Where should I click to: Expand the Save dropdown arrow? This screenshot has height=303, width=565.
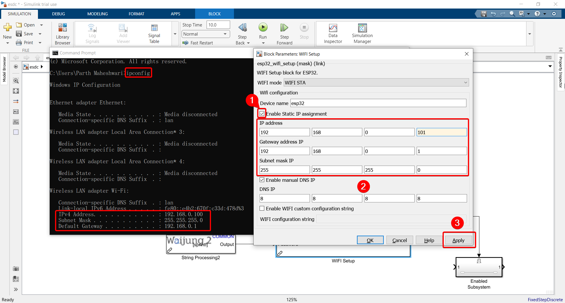(x=40, y=34)
